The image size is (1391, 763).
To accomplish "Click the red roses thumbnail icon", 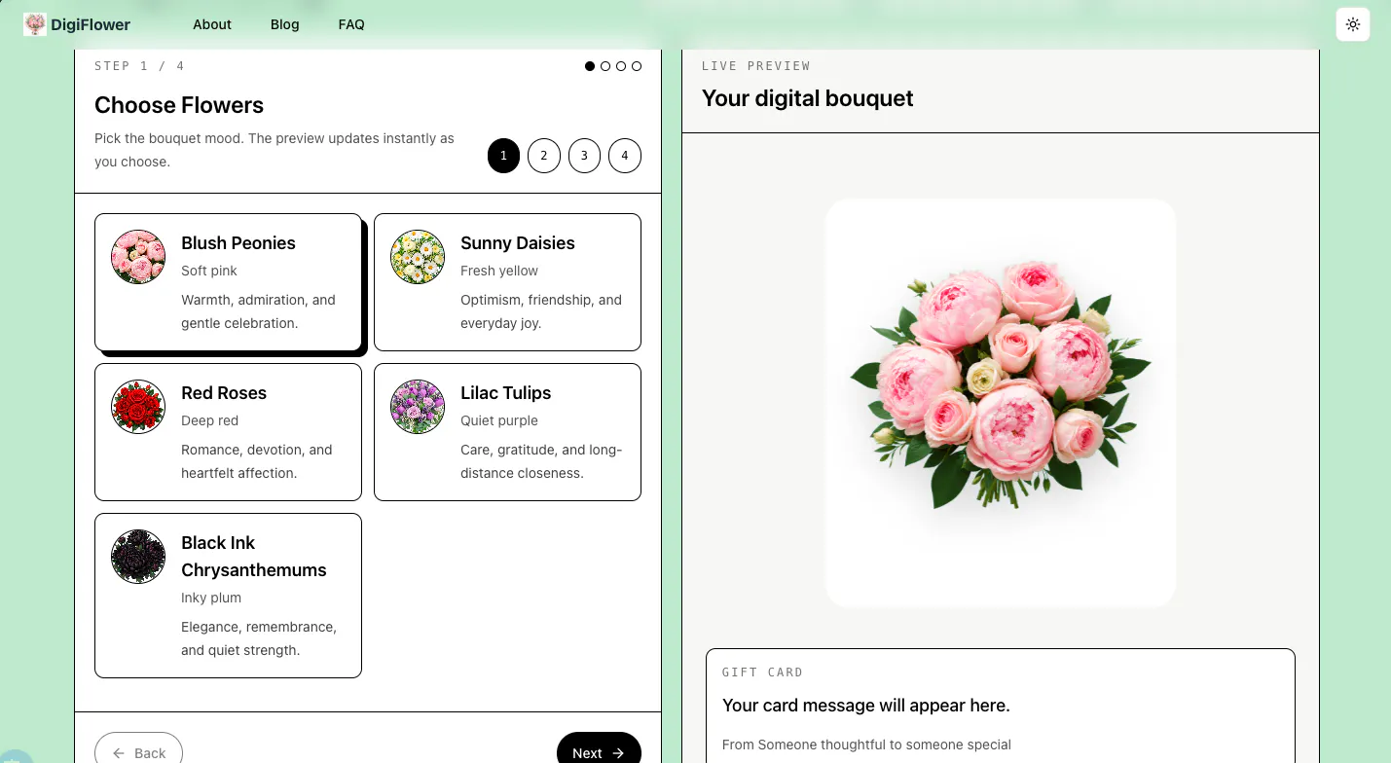I will click(x=138, y=407).
